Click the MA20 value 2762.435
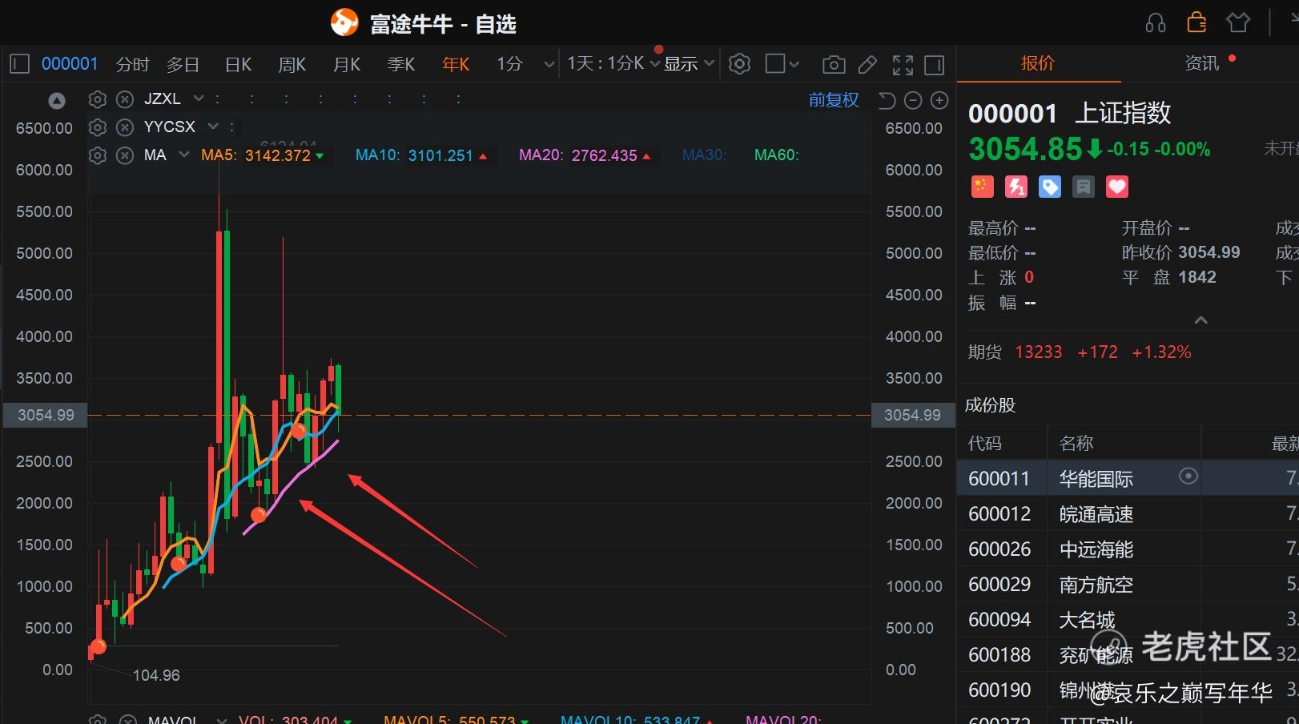Viewport: 1299px width, 724px height. pyautogui.click(x=604, y=155)
